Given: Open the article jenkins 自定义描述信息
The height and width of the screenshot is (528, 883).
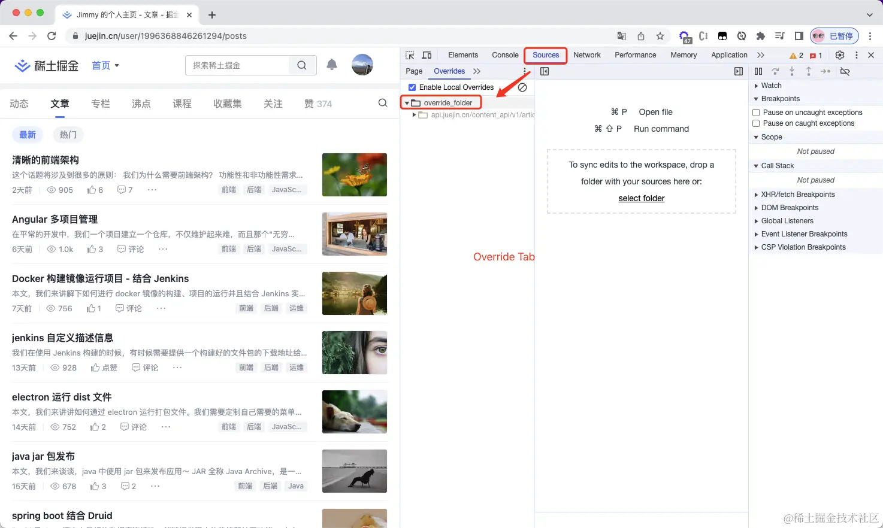Looking at the screenshot, I should coord(62,338).
